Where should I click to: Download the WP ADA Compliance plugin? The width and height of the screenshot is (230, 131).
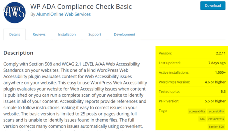pos(213,6)
